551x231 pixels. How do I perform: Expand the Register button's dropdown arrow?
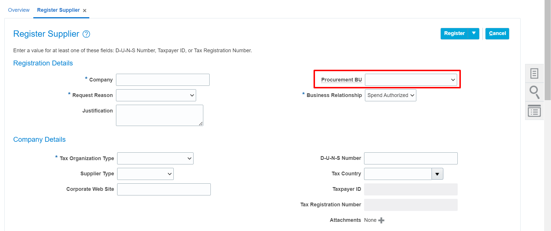(x=473, y=33)
